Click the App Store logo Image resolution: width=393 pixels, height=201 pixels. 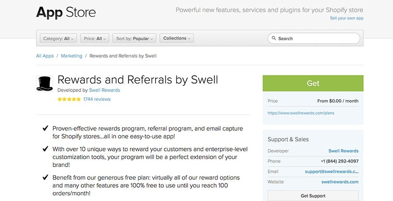coord(66,12)
